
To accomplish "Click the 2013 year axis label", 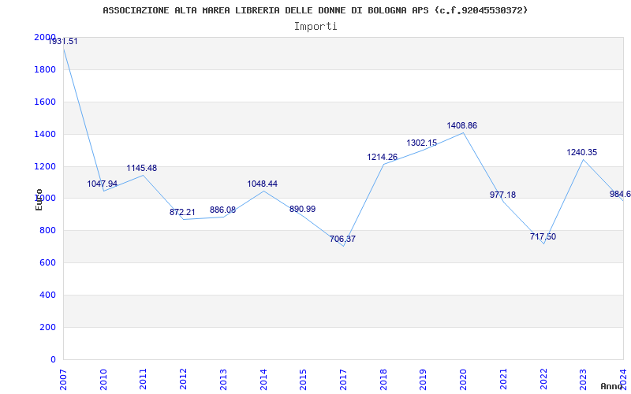I will [x=223, y=377].
